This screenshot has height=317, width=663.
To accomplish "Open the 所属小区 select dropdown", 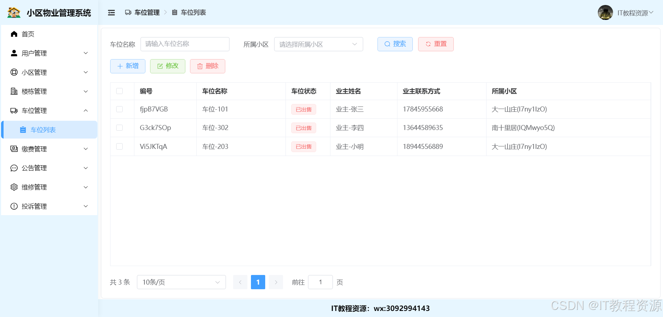I will tap(319, 44).
